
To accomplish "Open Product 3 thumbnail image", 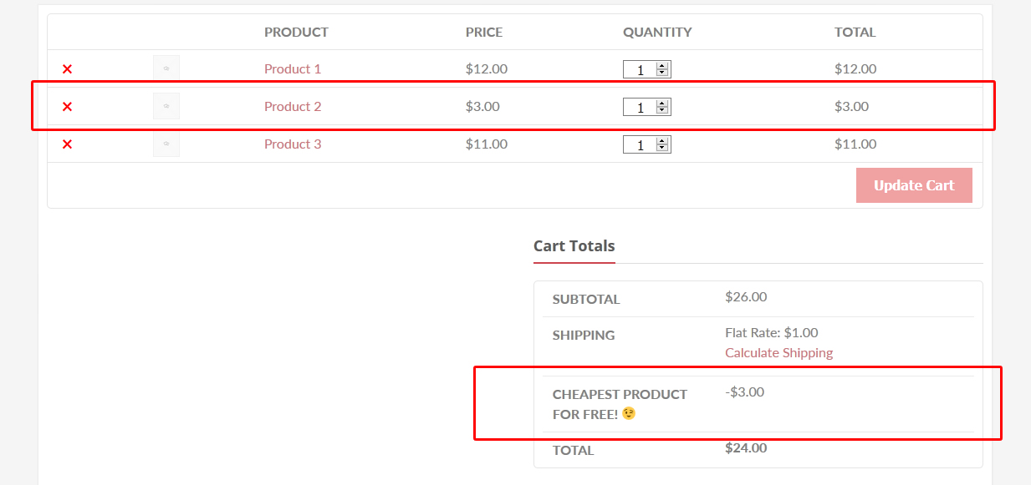I will pyautogui.click(x=166, y=144).
